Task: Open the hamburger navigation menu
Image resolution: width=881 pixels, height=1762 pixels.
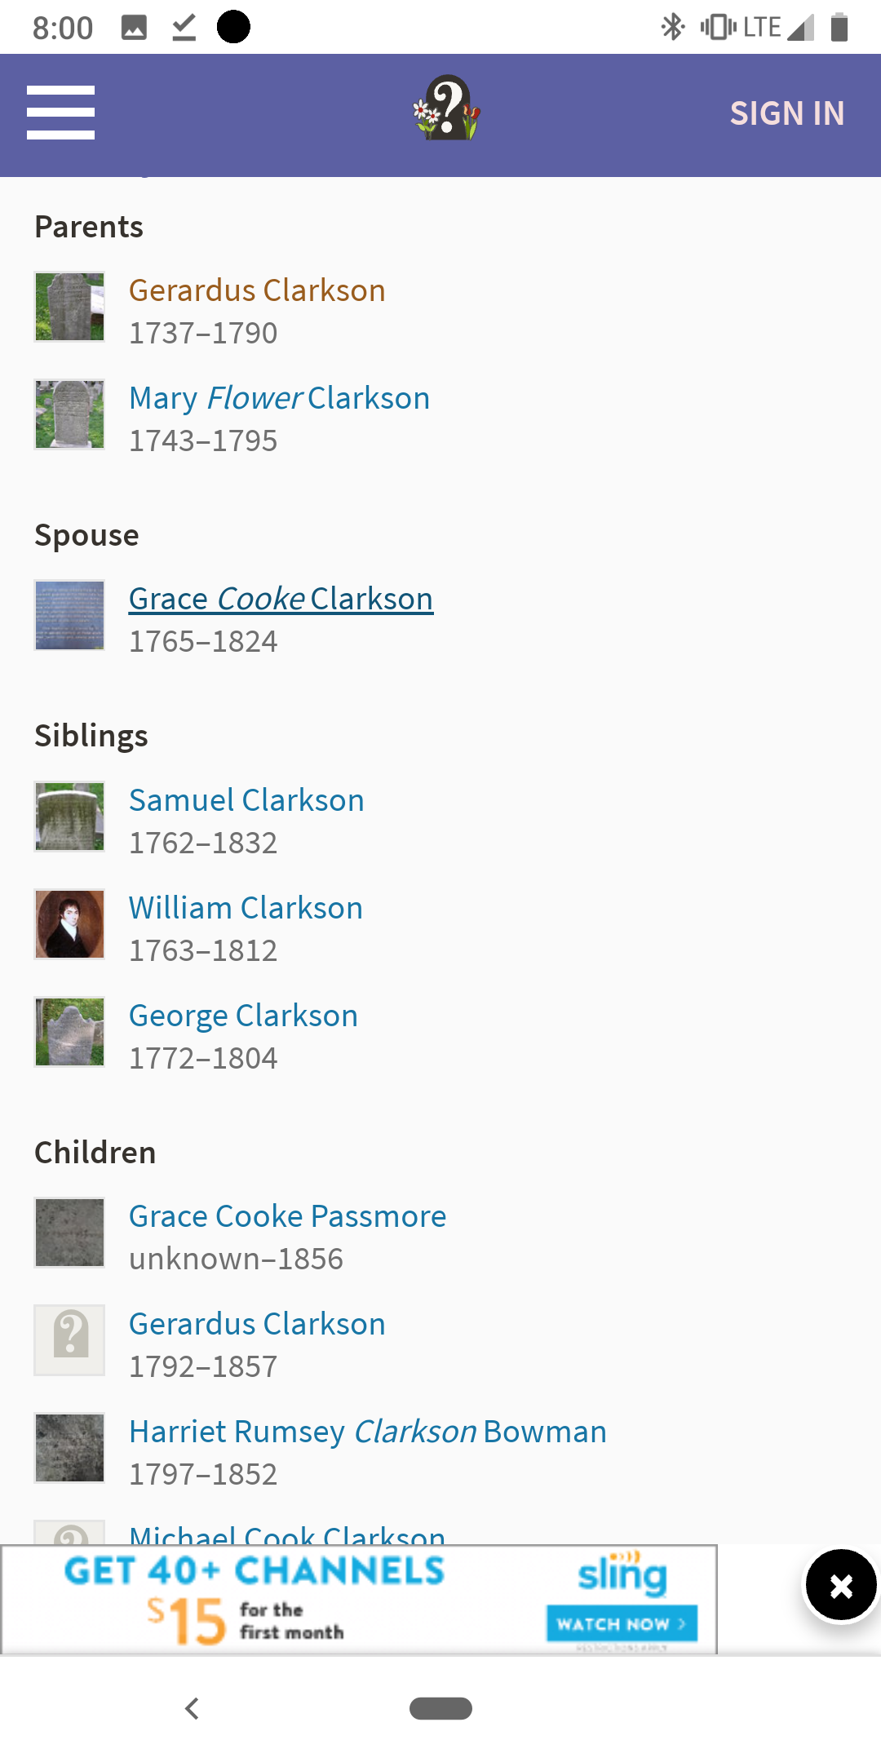Action: click(x=60, y=113)
